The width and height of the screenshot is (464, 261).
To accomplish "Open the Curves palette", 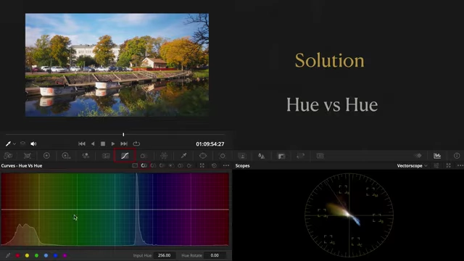I will (x=125, y=156).
